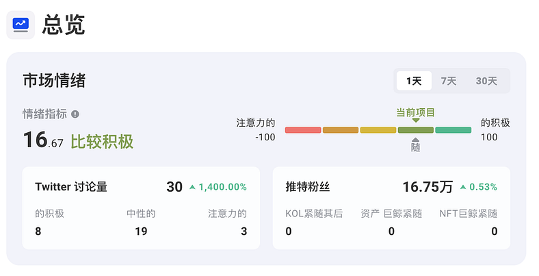Click the red segment of sentiment gauge

pos(303,130)
